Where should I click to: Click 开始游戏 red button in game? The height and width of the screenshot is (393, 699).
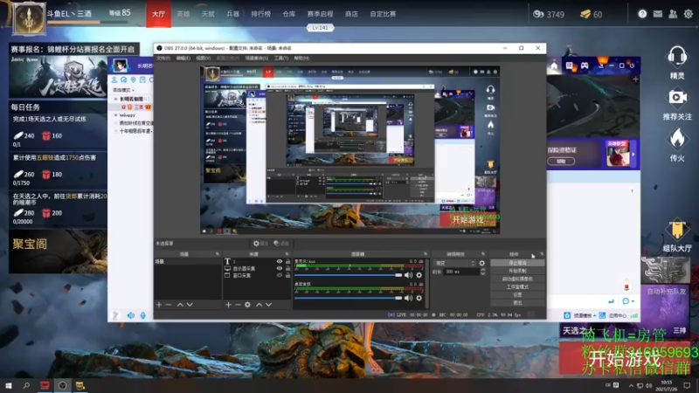click(x=624, y=359)
